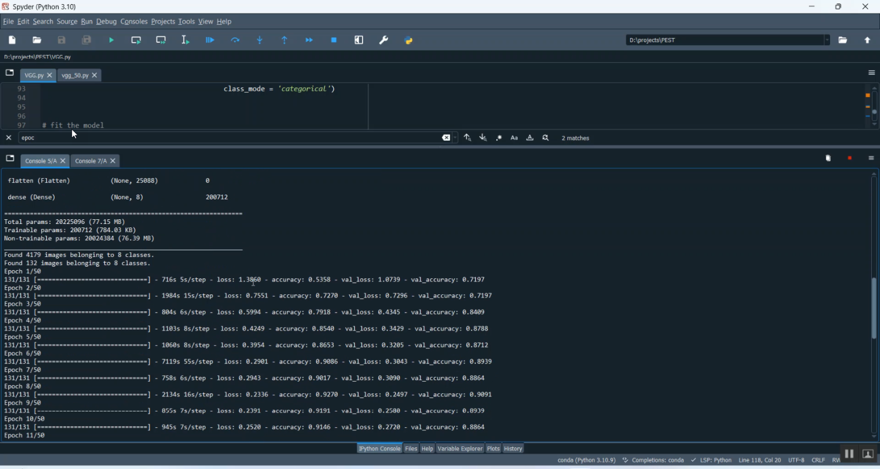
Task: Maximize the current pane icon
Action: (359, 40)
